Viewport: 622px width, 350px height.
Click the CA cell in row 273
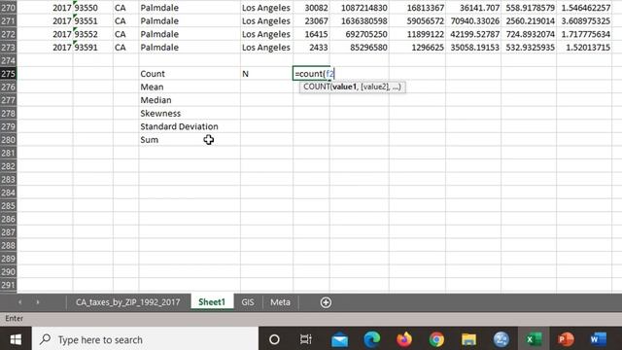tap(125, 48)
